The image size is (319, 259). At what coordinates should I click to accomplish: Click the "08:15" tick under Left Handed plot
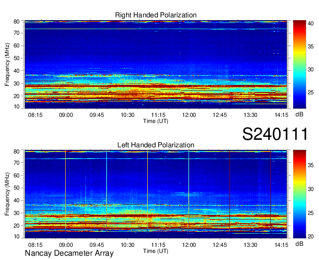click(x=35, y=245)
